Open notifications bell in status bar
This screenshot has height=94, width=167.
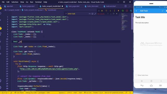point(130,93)
